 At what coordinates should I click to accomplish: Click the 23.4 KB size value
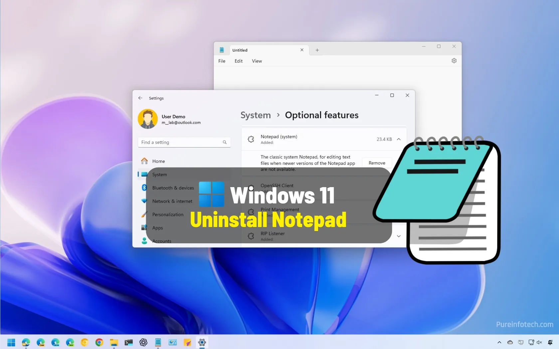[384, 139]
